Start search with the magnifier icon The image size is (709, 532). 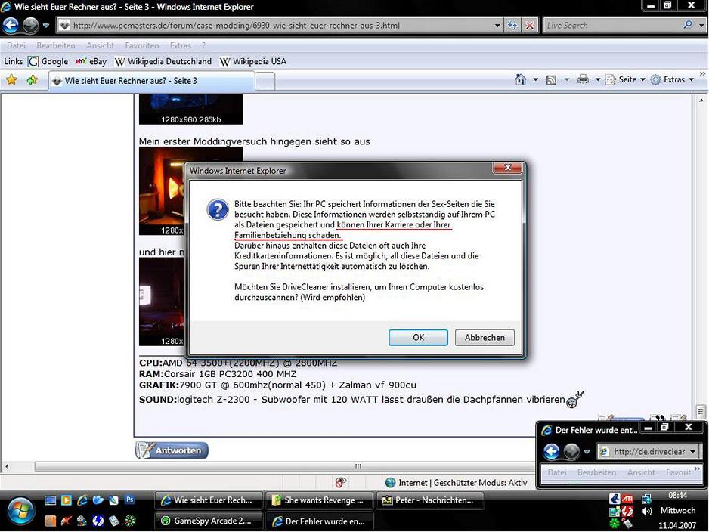click(x=688, y=25)
